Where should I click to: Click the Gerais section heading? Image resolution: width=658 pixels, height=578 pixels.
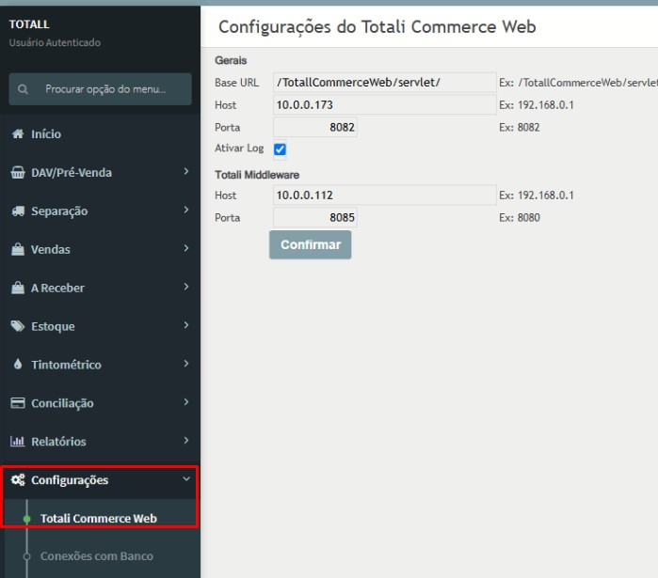point(231,60)
